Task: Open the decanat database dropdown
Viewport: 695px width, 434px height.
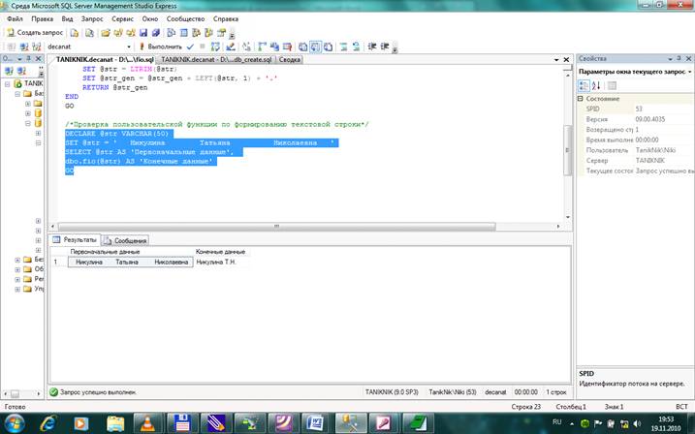Action: coord(130,46)
